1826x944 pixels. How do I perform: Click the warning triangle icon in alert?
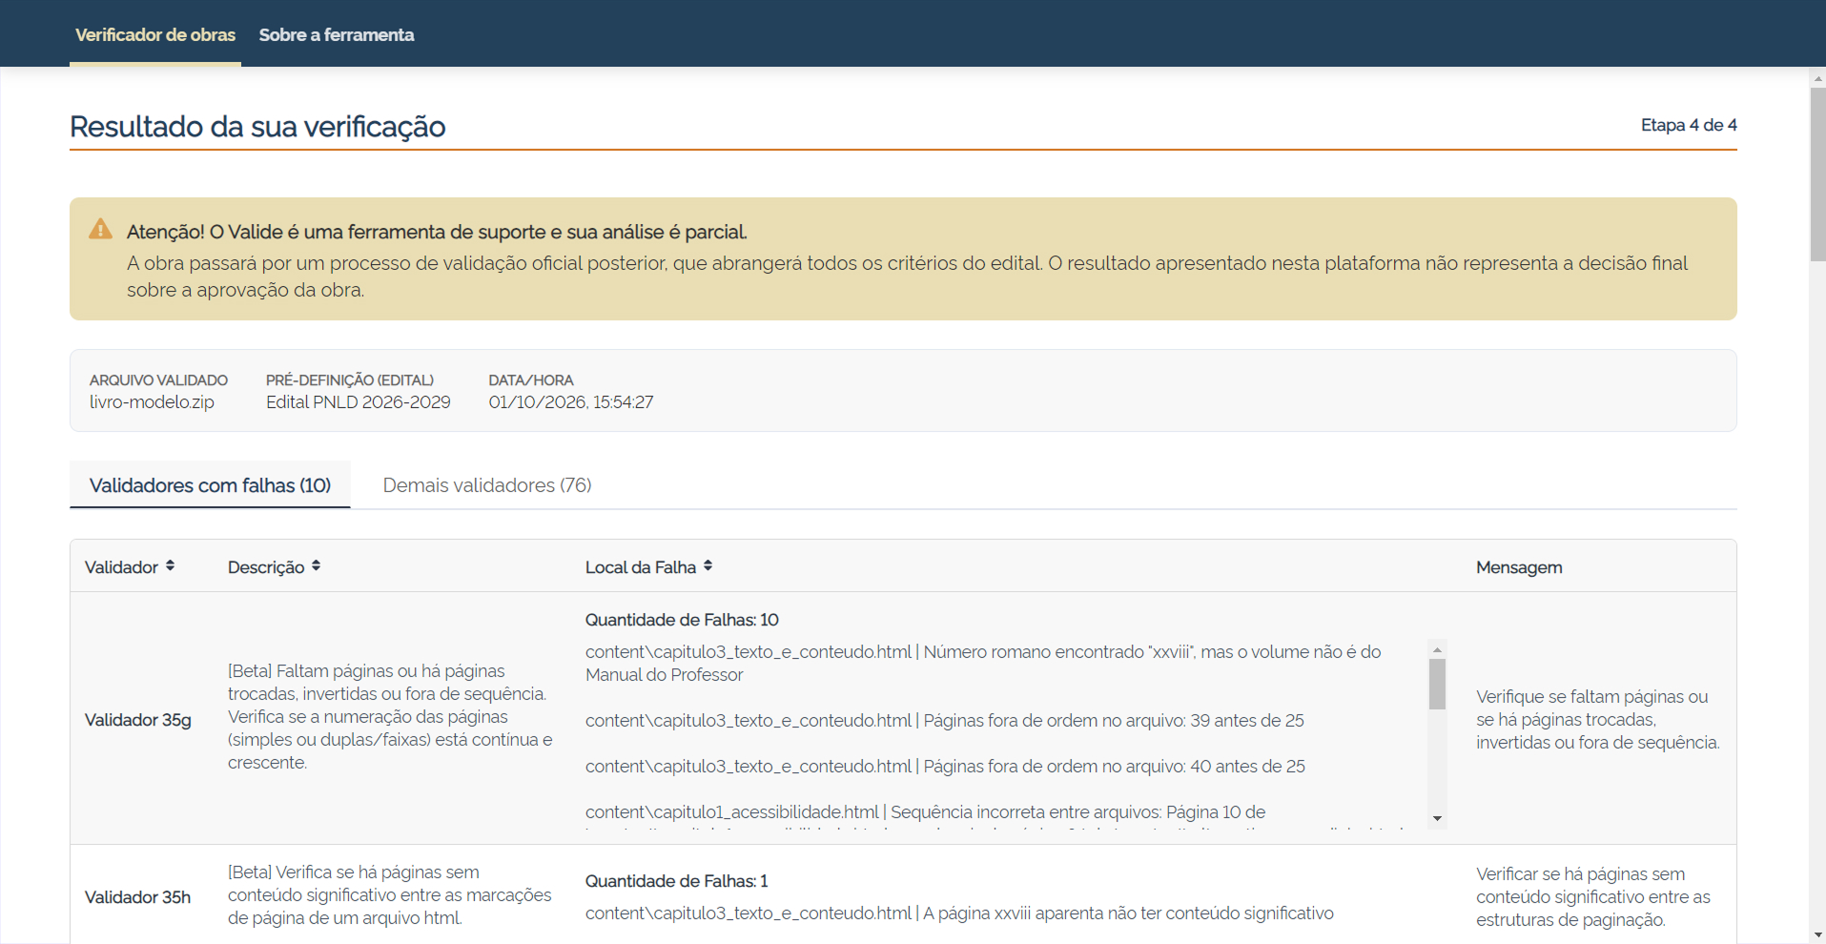pyautogui.click(x=100, y=229)
